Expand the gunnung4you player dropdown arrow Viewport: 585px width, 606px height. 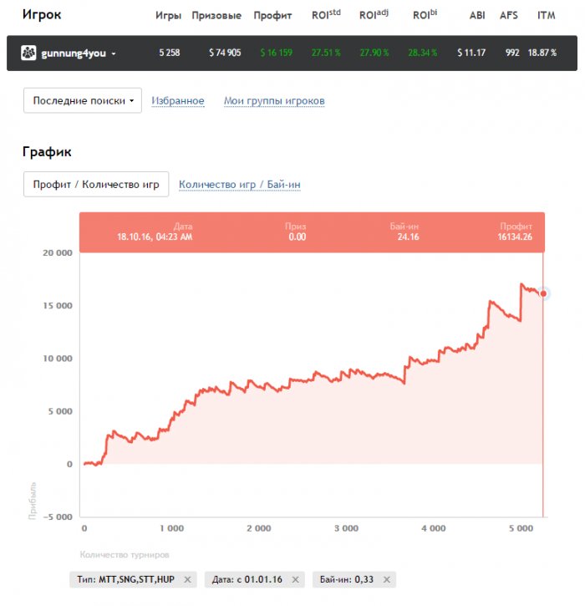click(x=114, y=54)
